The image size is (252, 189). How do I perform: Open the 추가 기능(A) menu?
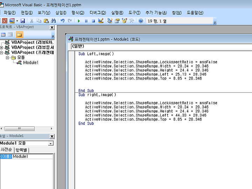click(156, 13)
